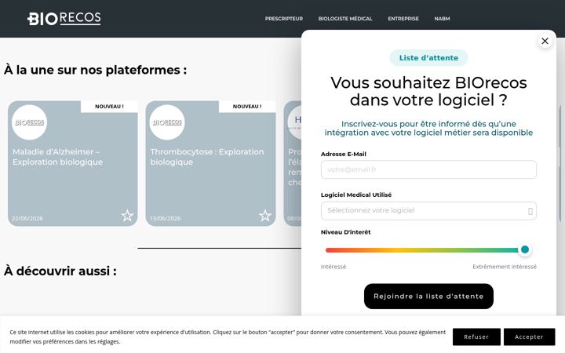Click BIORECOS avatar on the Alzheimer card
The image size is (565, 353).
pyautogui.click(x=30, y=122)
